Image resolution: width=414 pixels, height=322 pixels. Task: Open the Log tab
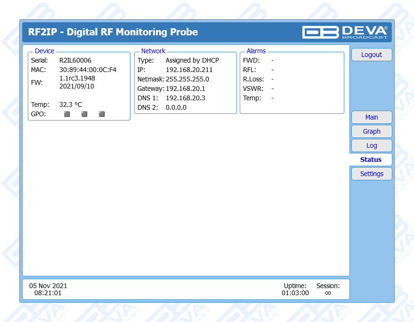pyautogui.click(x=372, y=145)
